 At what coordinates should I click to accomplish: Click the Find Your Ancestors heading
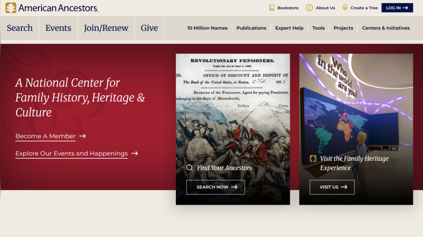[x=224, y=168]
